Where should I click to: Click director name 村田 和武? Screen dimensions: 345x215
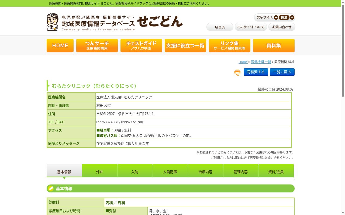pos(104,105)
